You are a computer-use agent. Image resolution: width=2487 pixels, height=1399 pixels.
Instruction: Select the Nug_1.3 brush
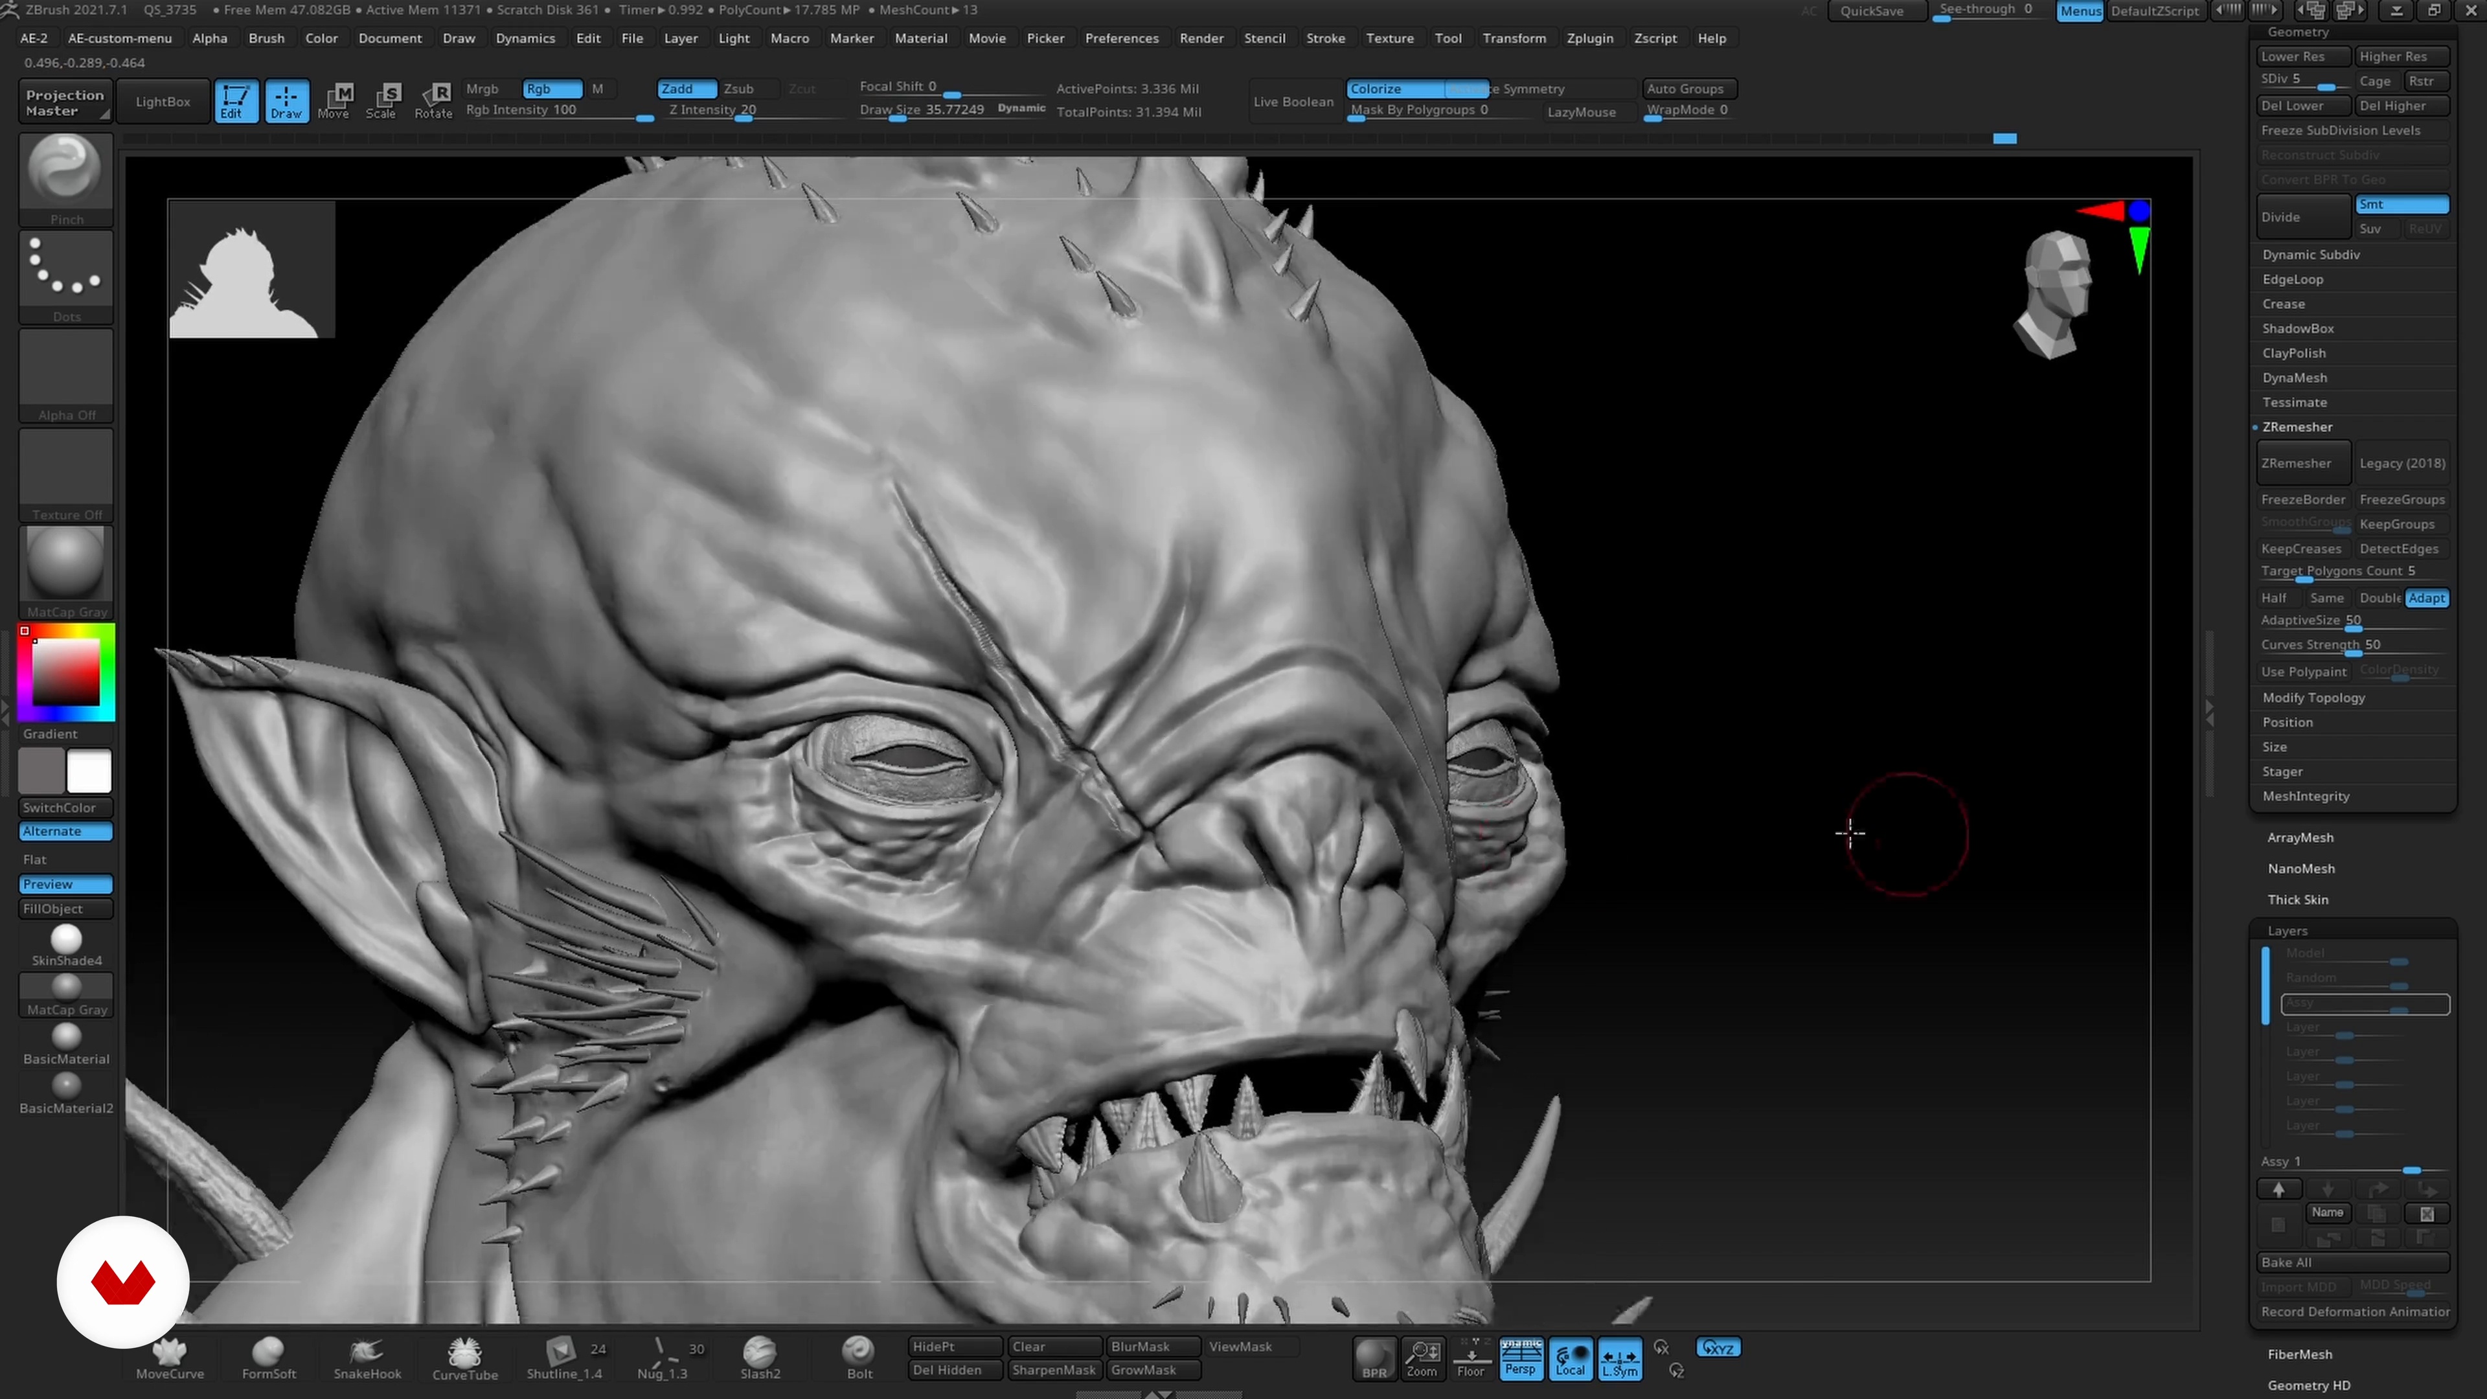(x=663, y=1358)
